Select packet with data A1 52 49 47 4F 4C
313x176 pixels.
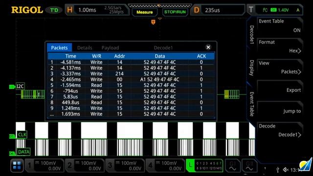point(131,79)
